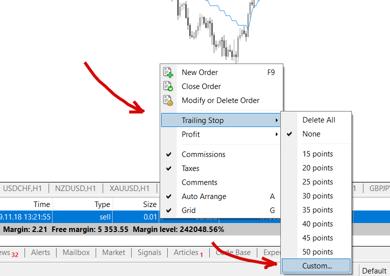390x276 pixels.
Task: Select the Trailing Stop menu entry
Action: 221,120
